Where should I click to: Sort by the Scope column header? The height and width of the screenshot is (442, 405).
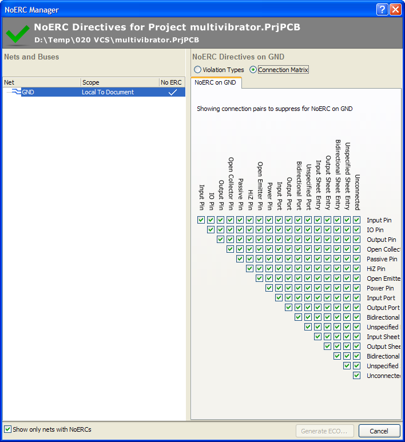(x=120, y=82)
